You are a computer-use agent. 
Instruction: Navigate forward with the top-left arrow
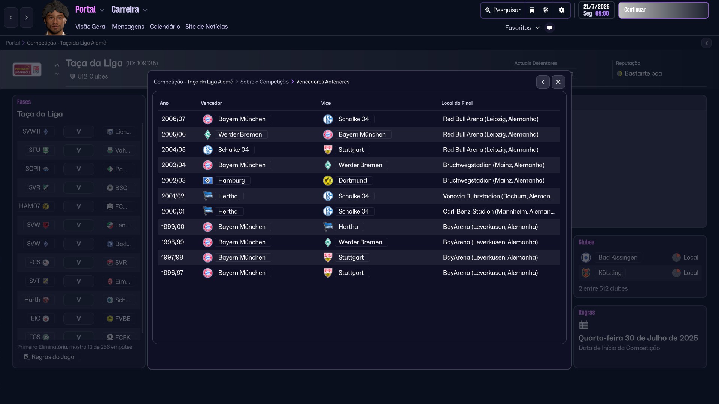click(x=26, y=18)
